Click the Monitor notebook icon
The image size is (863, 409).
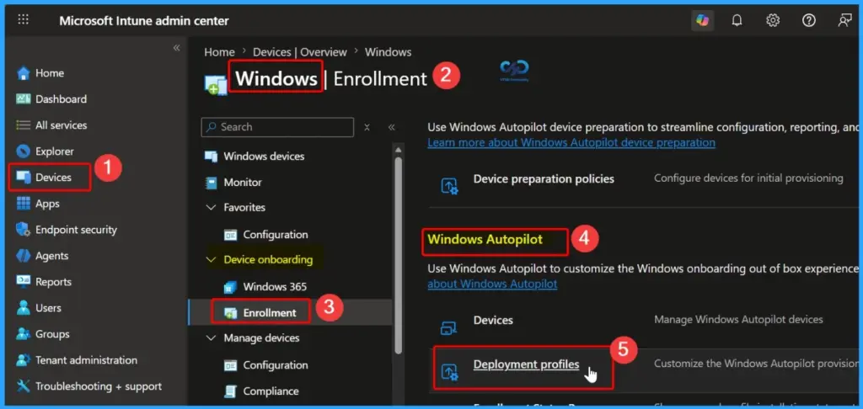pyautogui.click(x=211, y=182)
